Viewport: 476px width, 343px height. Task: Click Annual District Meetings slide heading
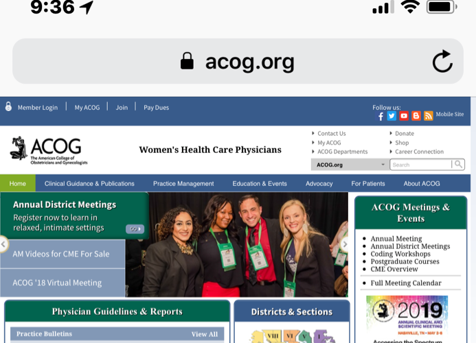[x=65, y=204]
